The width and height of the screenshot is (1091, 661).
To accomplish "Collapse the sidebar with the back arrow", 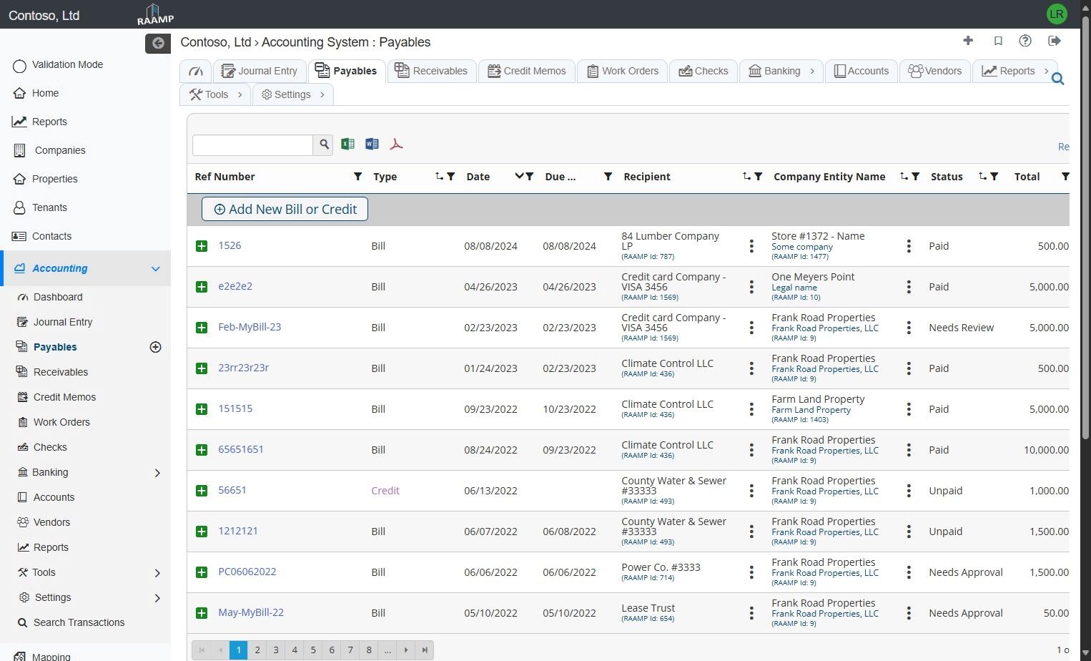I will pyautogui.click(x=158, y=44).
